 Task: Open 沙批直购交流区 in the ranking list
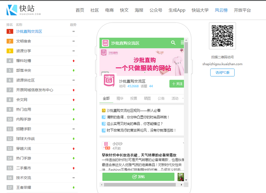coord(29,31)
